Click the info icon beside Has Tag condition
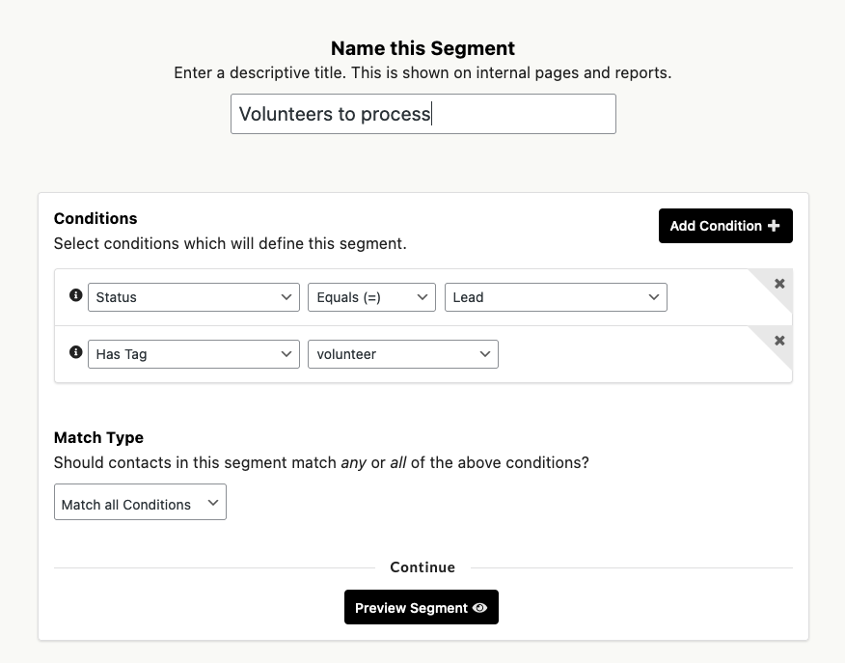 click(x=76, y=352)
